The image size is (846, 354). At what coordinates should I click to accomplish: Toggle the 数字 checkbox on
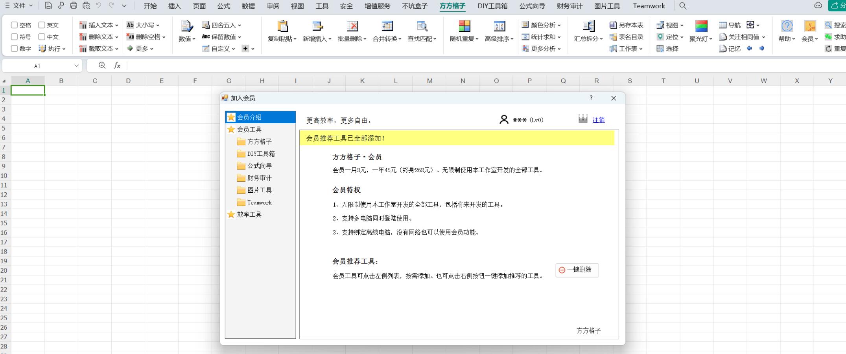[15, 49]
